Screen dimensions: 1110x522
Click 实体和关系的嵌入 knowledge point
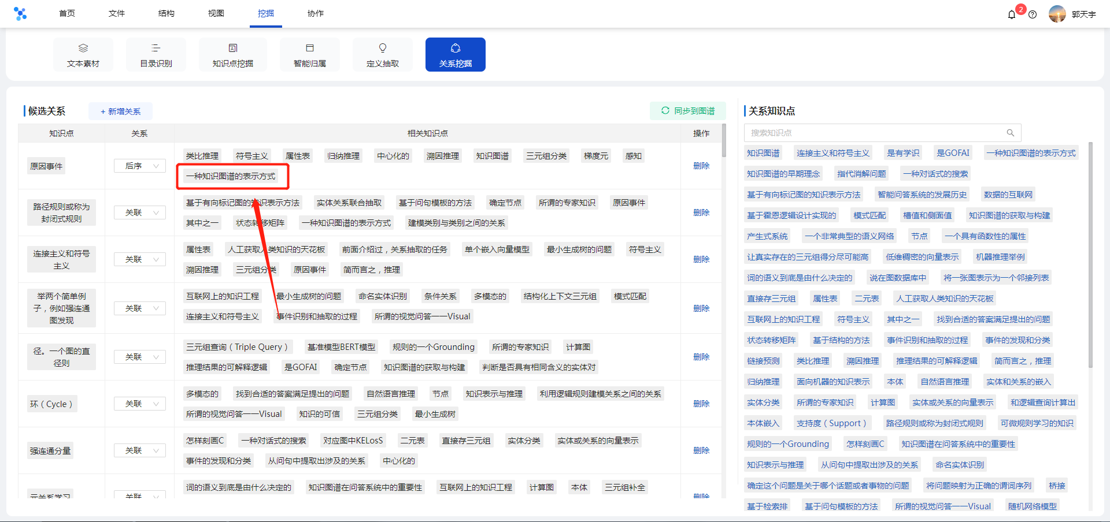1019,382
